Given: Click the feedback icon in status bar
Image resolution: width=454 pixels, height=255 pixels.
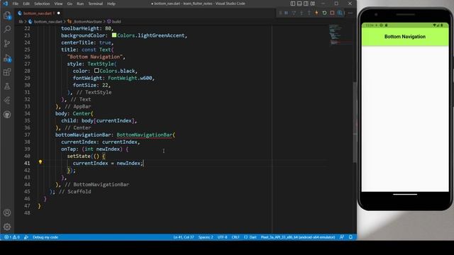Looking at the screenshot, I should pos(342,237).
